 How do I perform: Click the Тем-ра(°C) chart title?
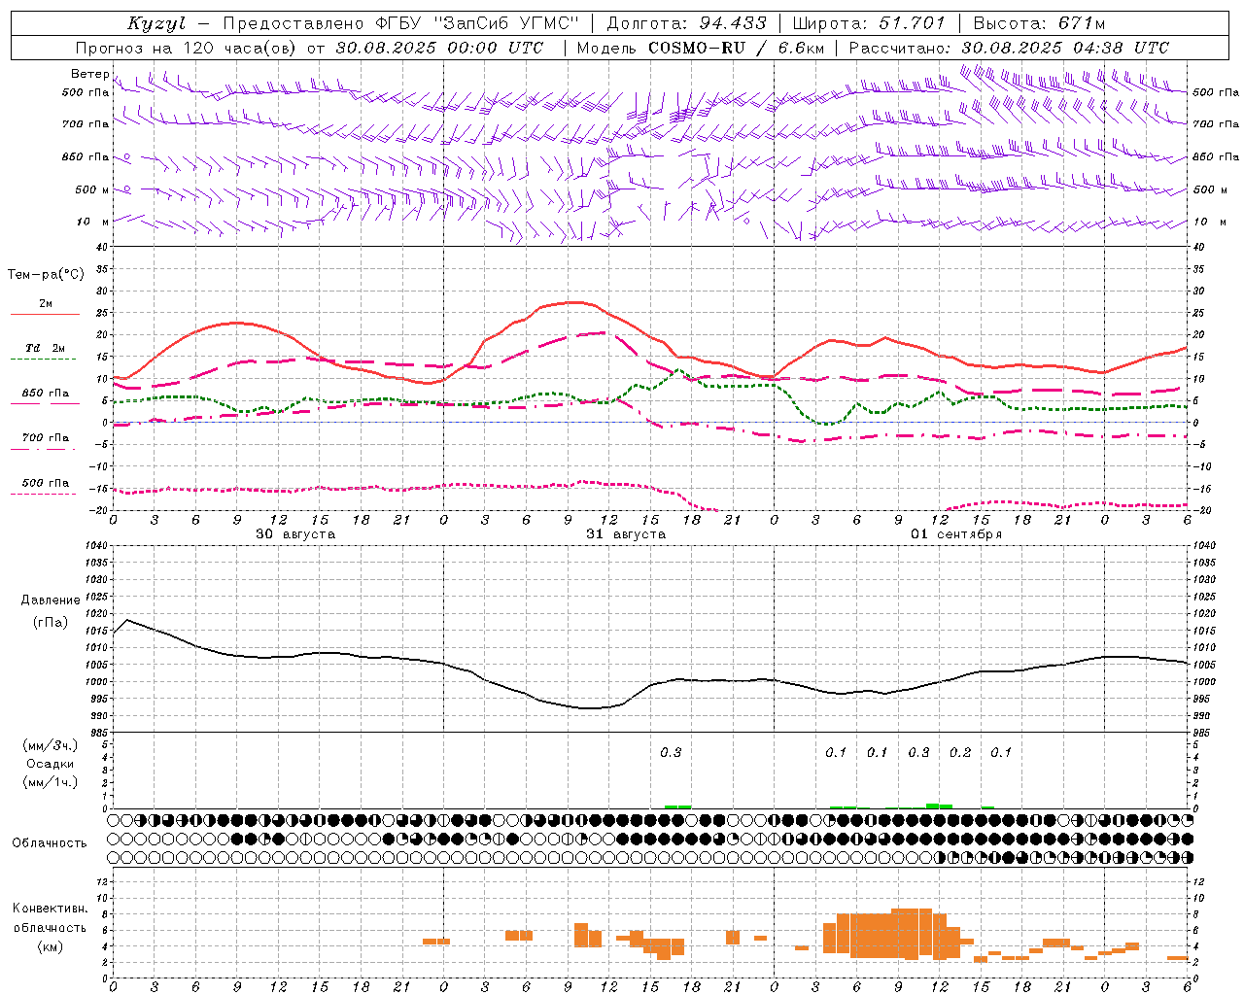click(46, 275)
